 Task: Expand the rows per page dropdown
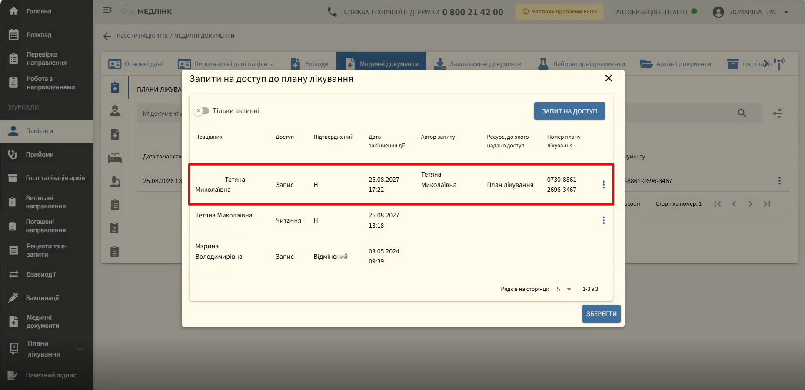[x=564, y=289]
